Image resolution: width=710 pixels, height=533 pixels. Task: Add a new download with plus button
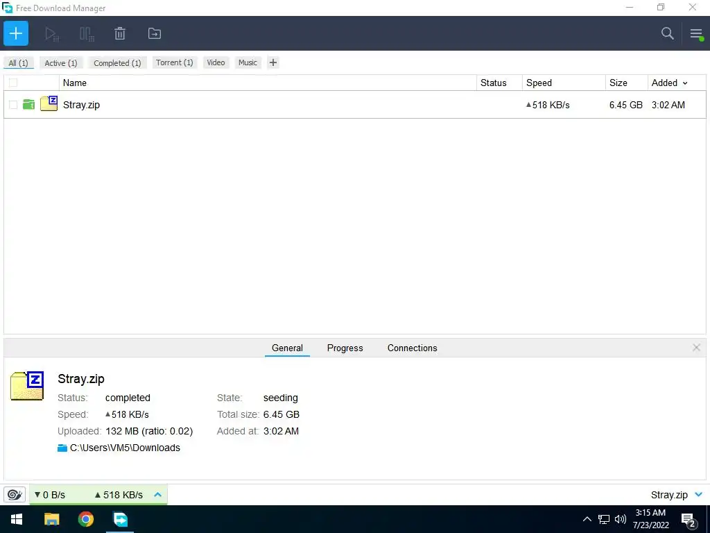pyautogui.click(x=16, y=33)
